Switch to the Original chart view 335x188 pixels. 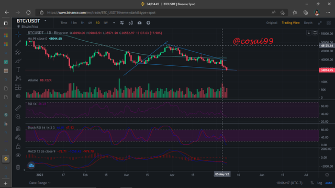[272, 23]
